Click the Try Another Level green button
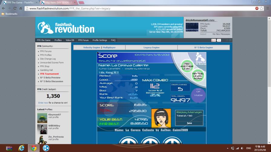 point(187,66)
